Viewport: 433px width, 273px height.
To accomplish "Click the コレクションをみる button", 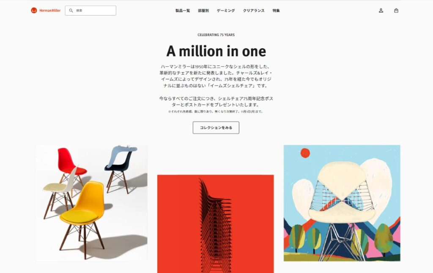I will 216,127.
